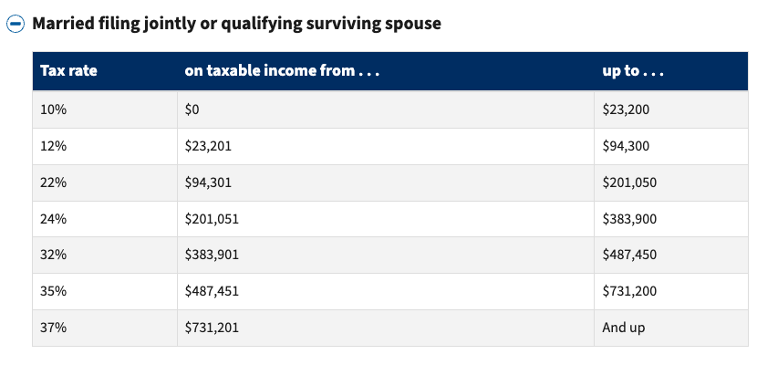757x365 pixels.
Task: Click the Tax rate column header
Action: tap(68, 71)
